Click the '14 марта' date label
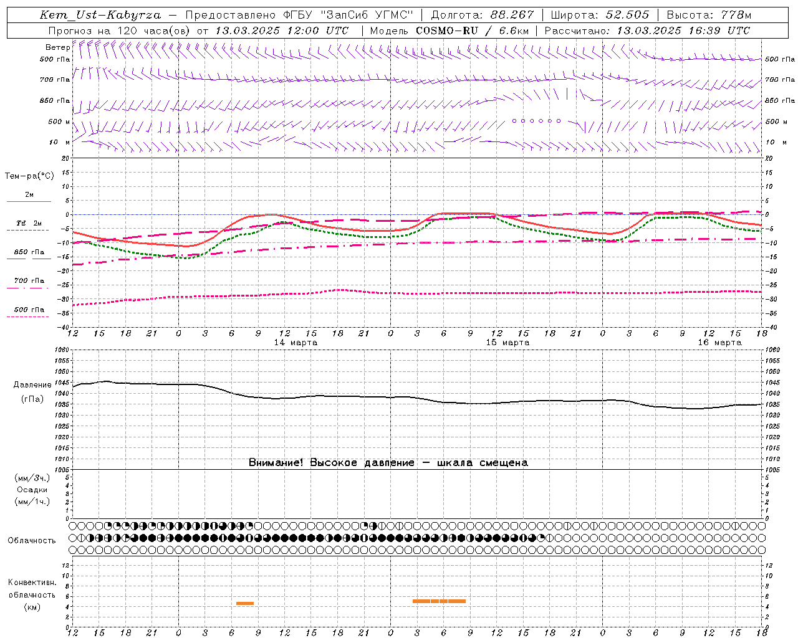The image size is (798, 638). click(x=296, y=343)
